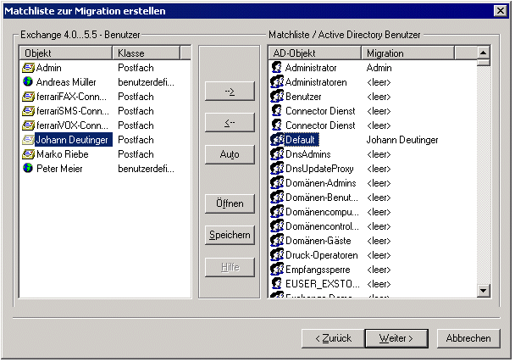Screen dimensions: 515x362
Task: Click the Migration column header
Action: coord(407,53)
